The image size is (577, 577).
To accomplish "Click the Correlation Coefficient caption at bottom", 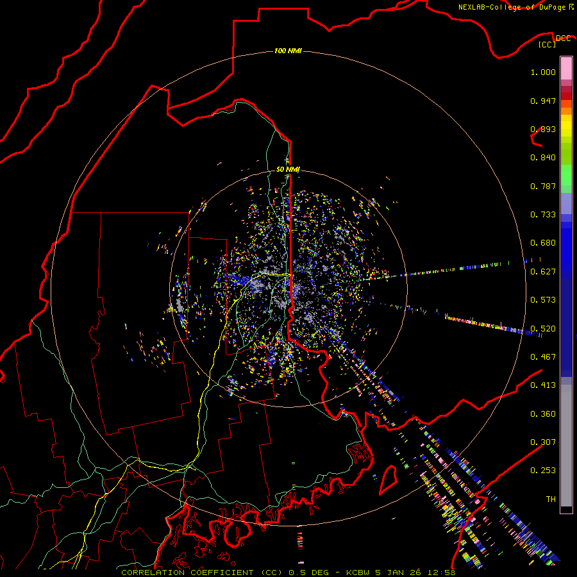I will point(288,573).
